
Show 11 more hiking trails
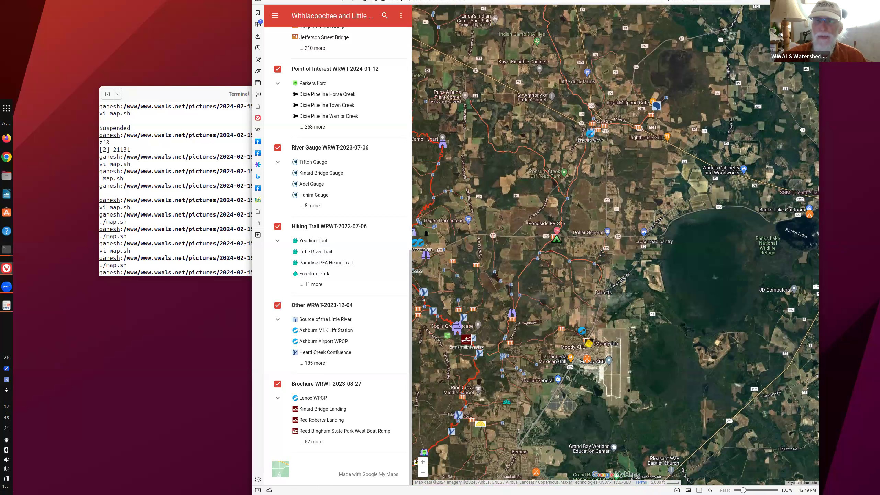tap(311, 284)
